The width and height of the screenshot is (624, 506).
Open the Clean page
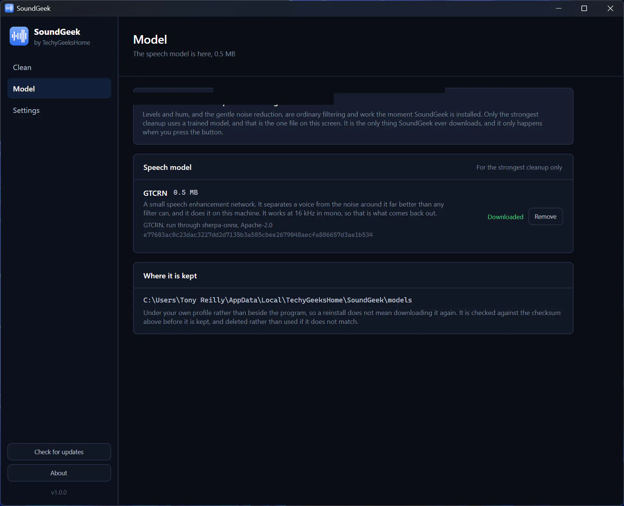(59, 67)
